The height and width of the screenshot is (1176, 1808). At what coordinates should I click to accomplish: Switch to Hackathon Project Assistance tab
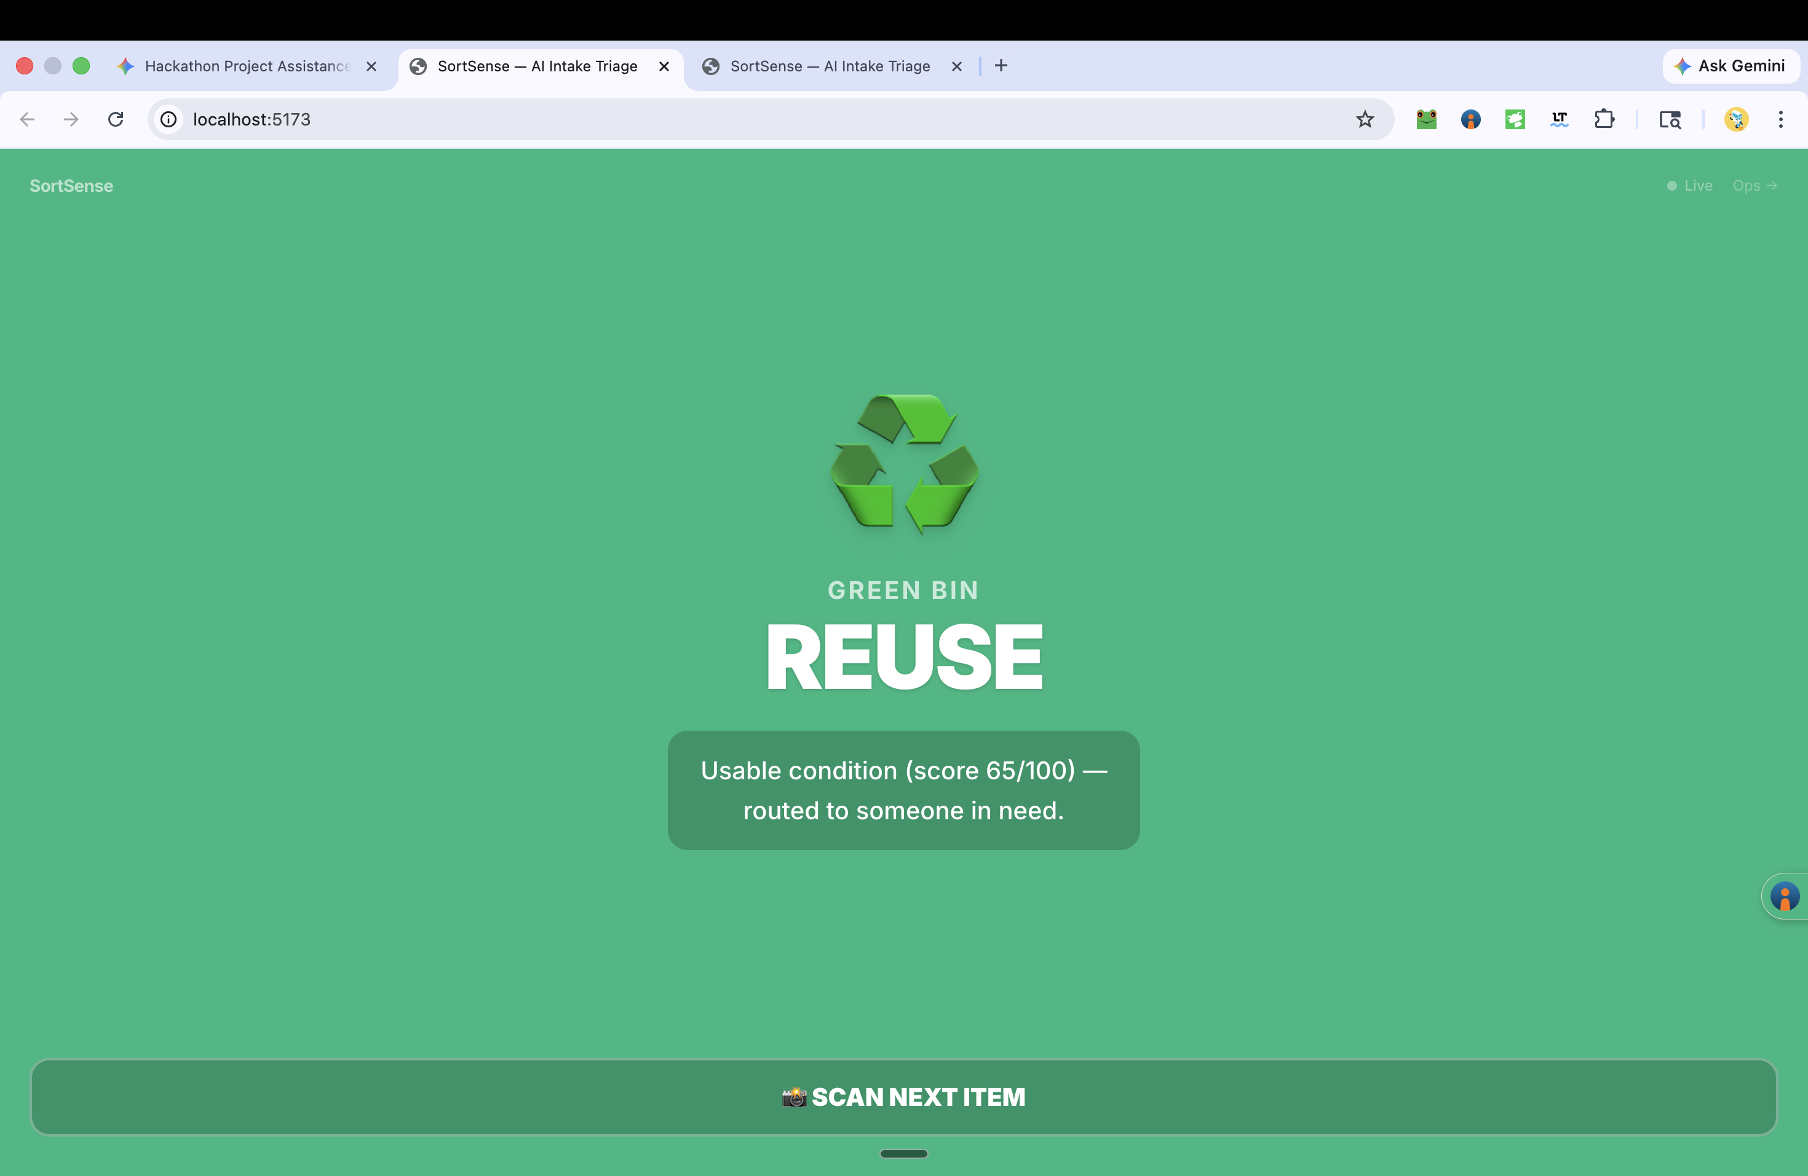pyautogui.click(x=247, y=66)
